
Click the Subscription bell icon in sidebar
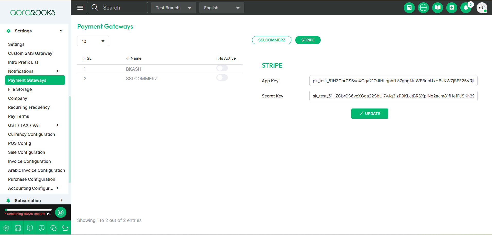coord(8,201)
